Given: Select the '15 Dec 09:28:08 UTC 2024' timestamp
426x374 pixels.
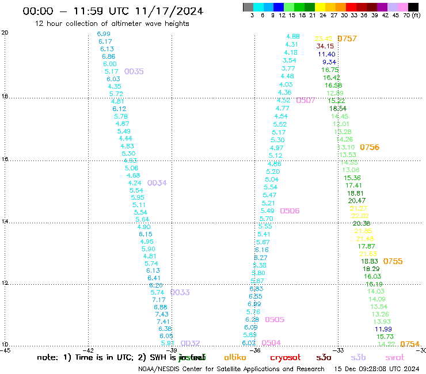Looking at the screenshot, I should pos(376,369).
